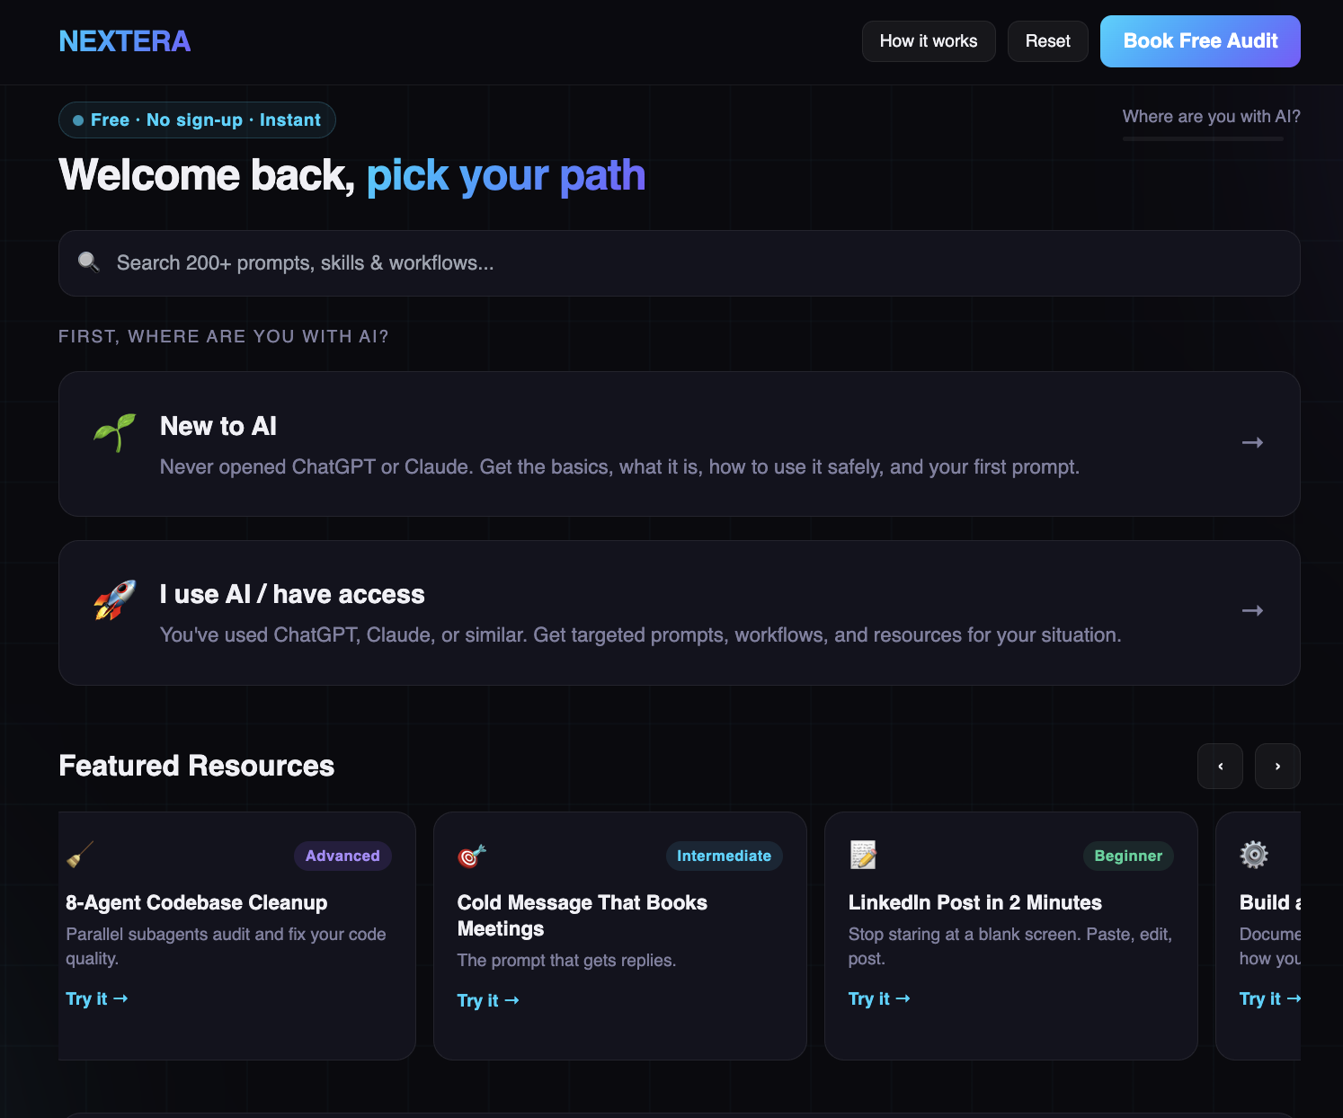Click arrow on I use AI card
This screenshot has height=1118, width=1343.
(x=1252, y=611)
